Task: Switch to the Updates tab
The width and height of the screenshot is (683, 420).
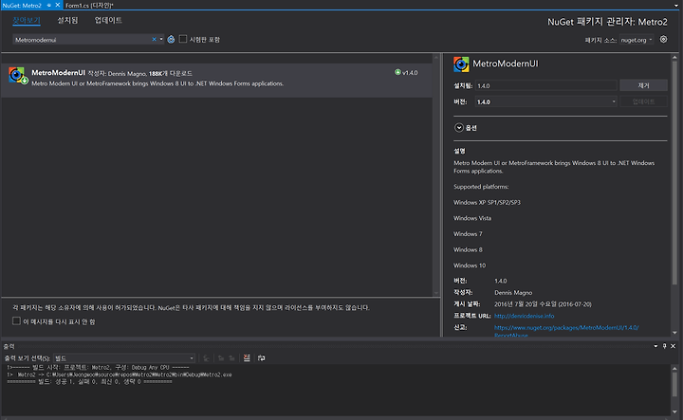Action: click(108, 21)
